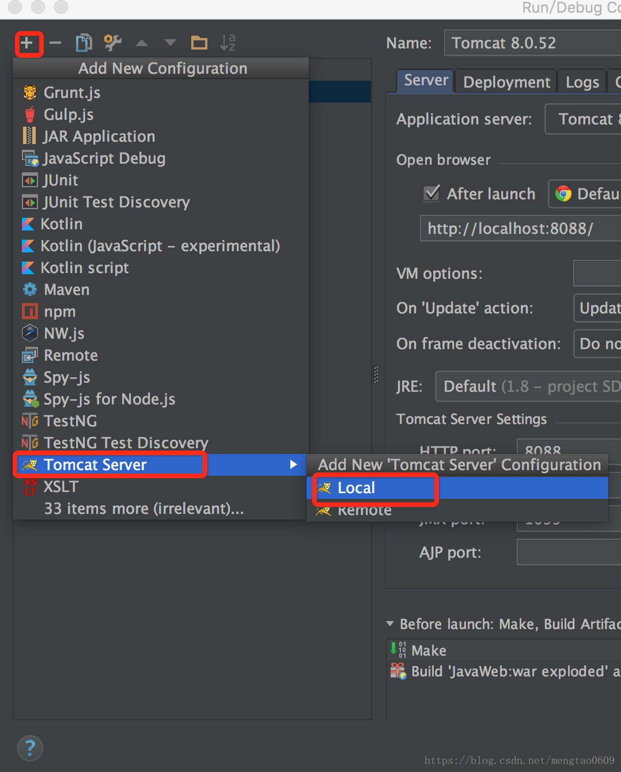Click the Grunt.js boar icon

pos(30,92)
